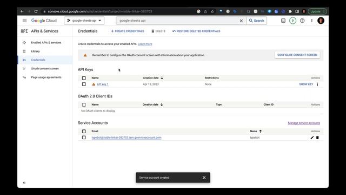
Task: Follow the Learn more link
Action: point(145,44)
